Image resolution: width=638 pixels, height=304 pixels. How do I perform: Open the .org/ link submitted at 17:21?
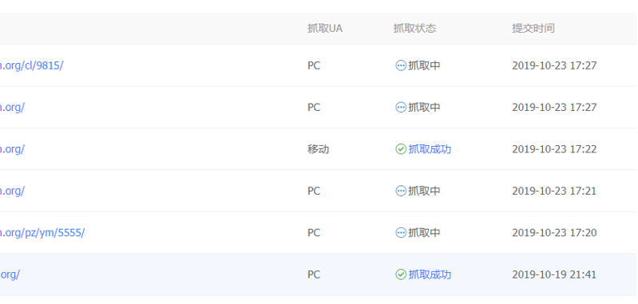click(12, 191)
